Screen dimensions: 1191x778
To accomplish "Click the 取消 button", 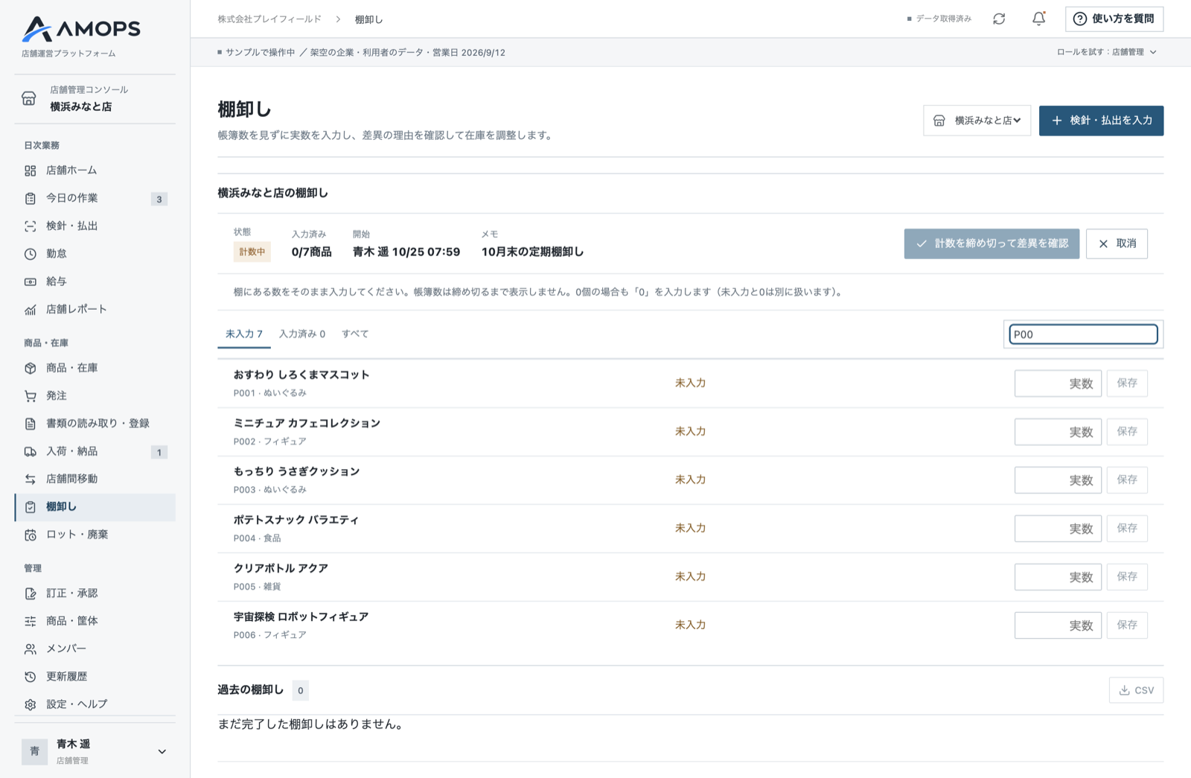I will pyautogui.click(x=1117, y=243).
